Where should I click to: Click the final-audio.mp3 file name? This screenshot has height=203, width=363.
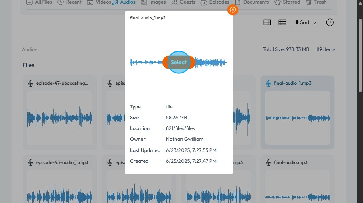click(x=290, y=162)
